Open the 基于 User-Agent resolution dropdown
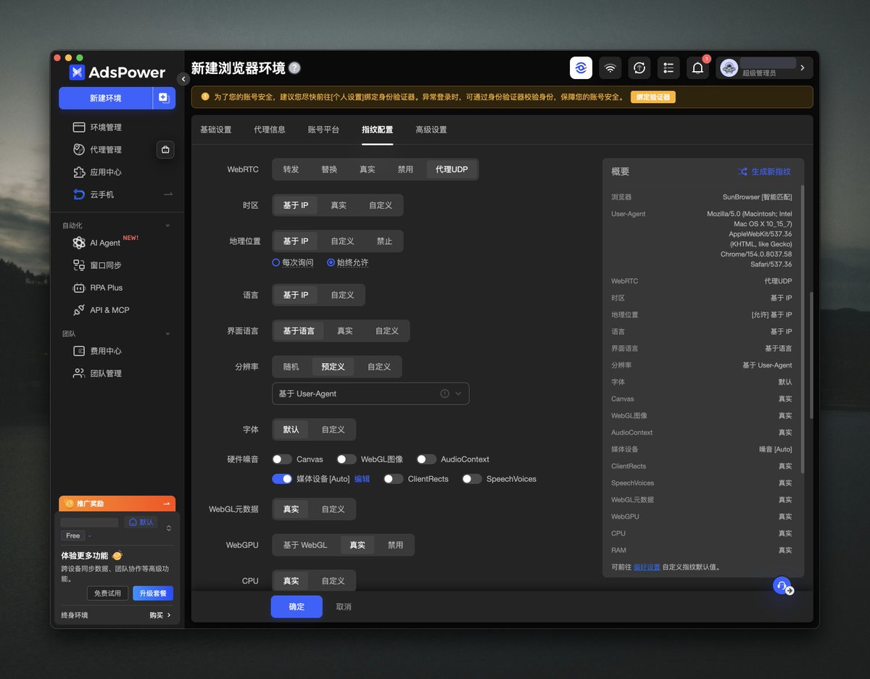 pos(370,393)
